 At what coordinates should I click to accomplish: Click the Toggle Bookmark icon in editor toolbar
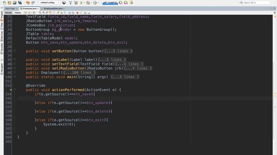point(65,12)
